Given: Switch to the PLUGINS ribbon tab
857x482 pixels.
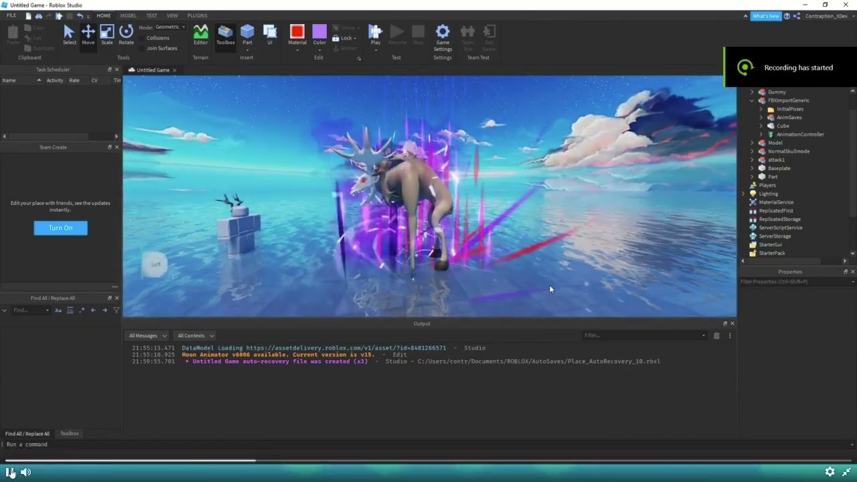Looking at the screenshot, I should [197, 15].
